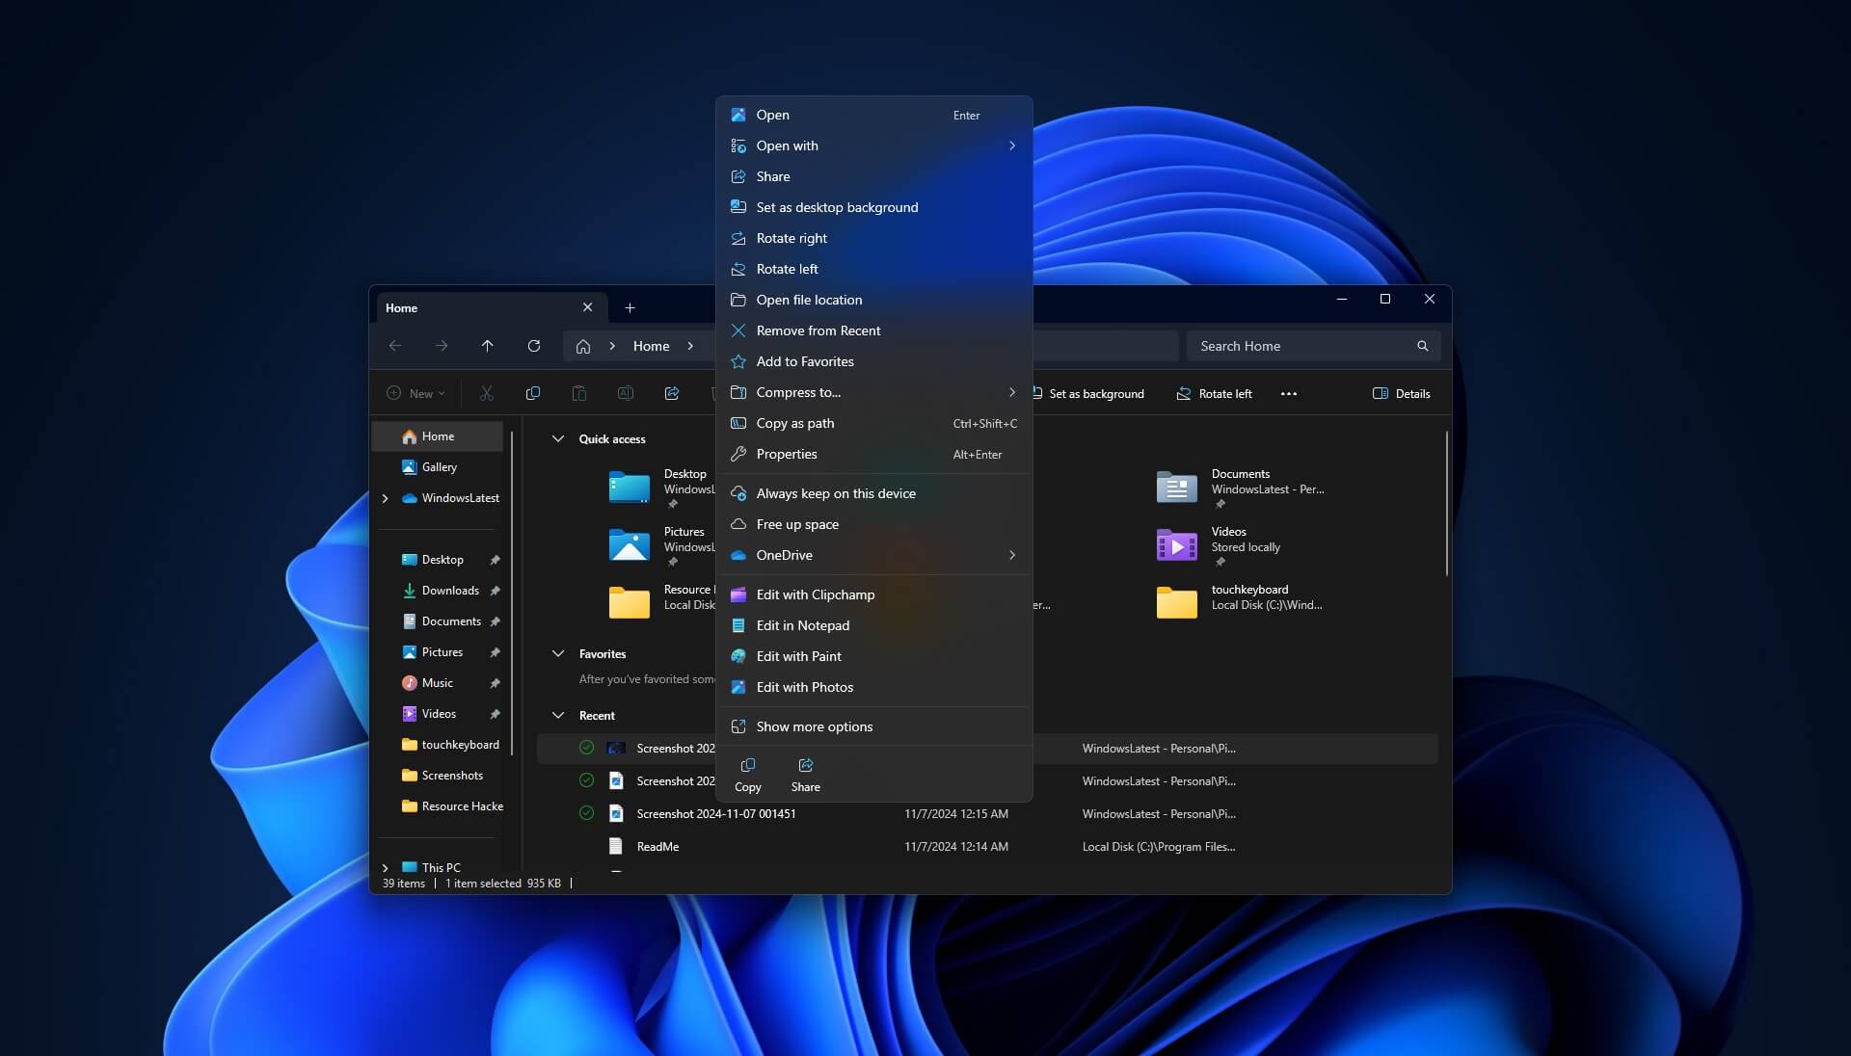1851x1056 pixels.
Task: Choose Open in context menu
Action: 874,115
